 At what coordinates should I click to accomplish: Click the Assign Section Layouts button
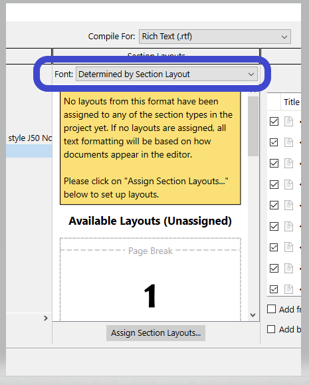[155, 333]
